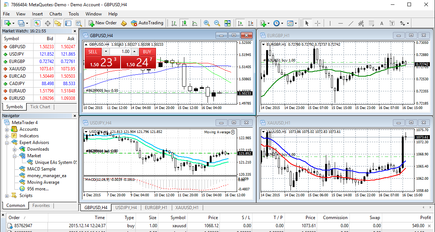Select the text tool (A icon)
This screenshot has width=435, height=232.
click(382, 23)
